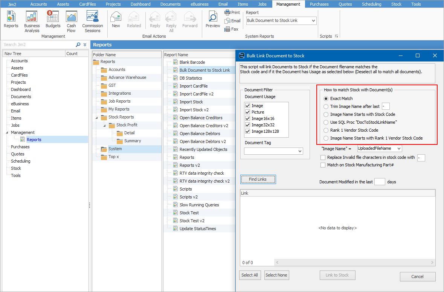
Task: Click the horizontal scrollbar under Link list
Action: tap(354, 262)
